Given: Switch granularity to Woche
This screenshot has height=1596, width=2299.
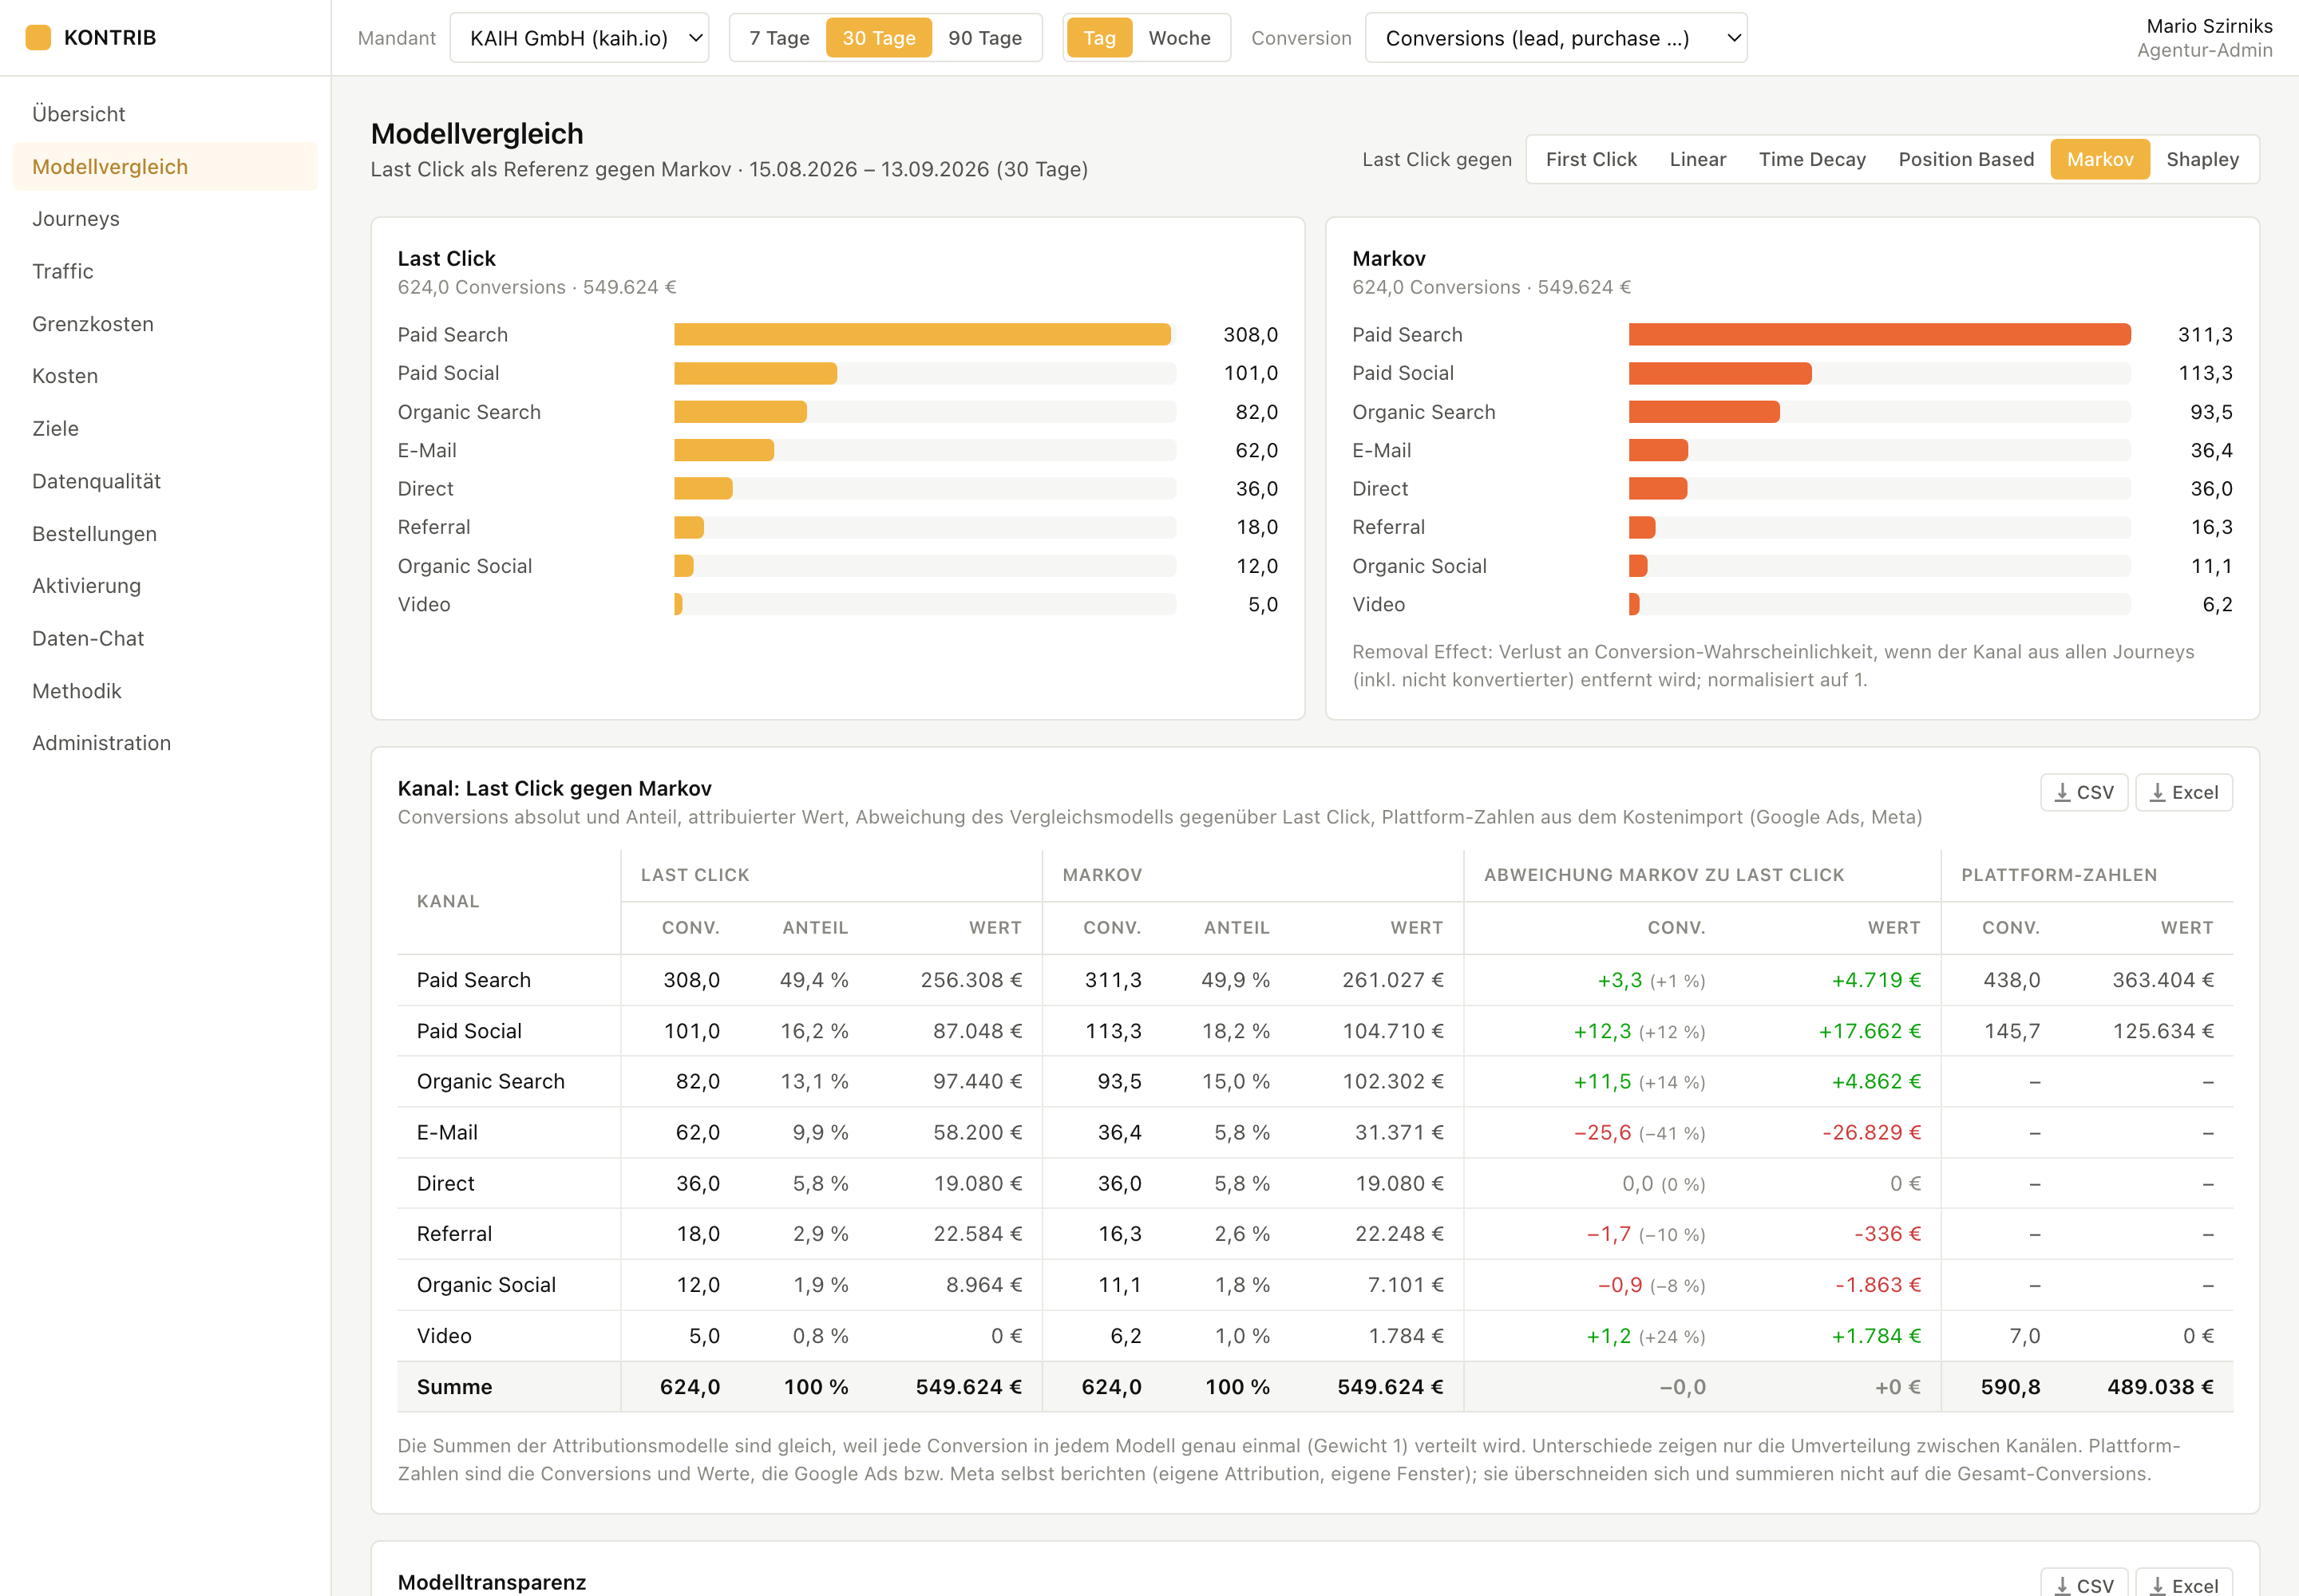Looking at the screenshot, I should click(1180, 38).
